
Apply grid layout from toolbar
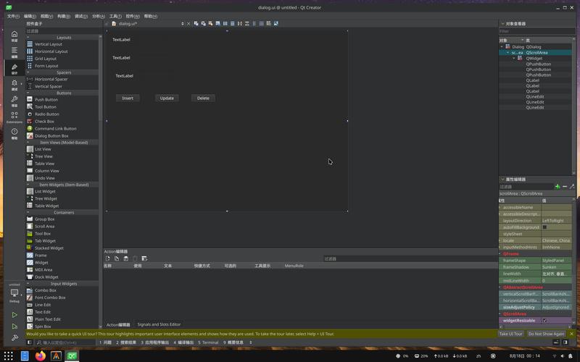click(262, 23)
